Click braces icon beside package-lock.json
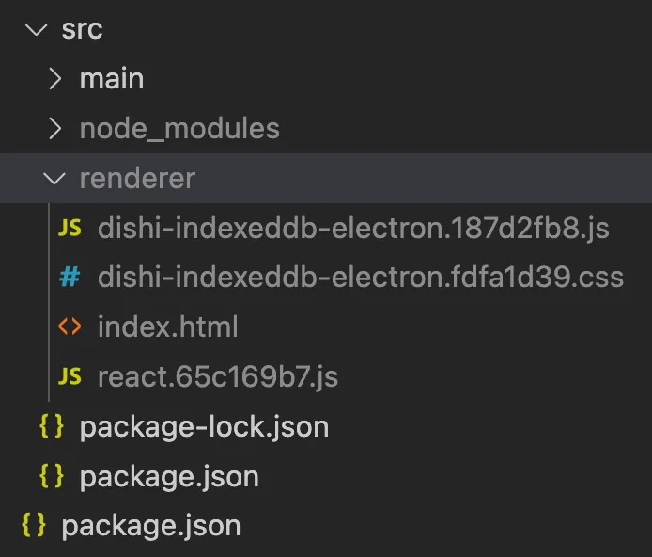 click(52, 426)
